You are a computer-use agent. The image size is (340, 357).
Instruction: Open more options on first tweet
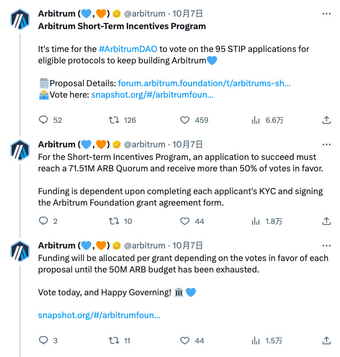coord(326,14)
